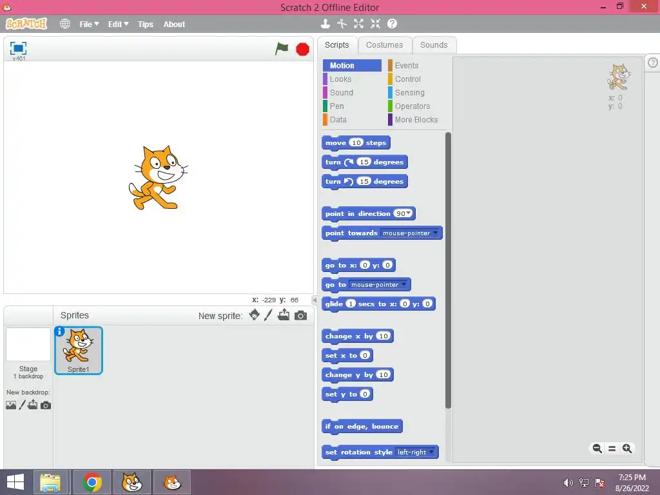Open Windows Start button
Screen dimensions: 660x495
15,482
